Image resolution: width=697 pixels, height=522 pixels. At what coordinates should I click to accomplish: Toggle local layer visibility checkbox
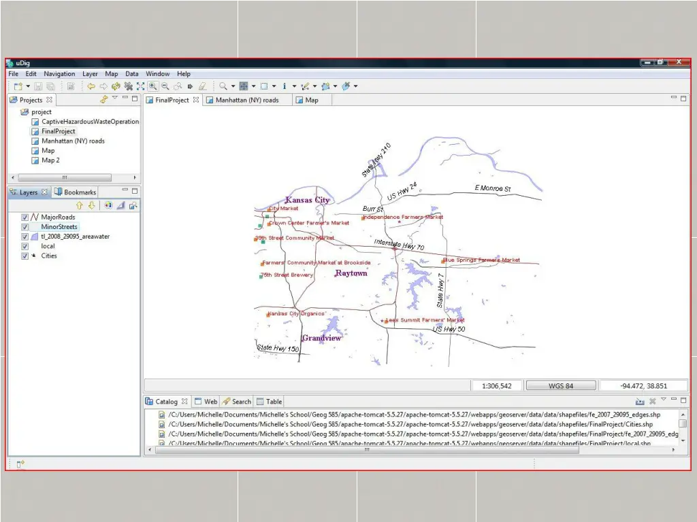click(25, 246)
